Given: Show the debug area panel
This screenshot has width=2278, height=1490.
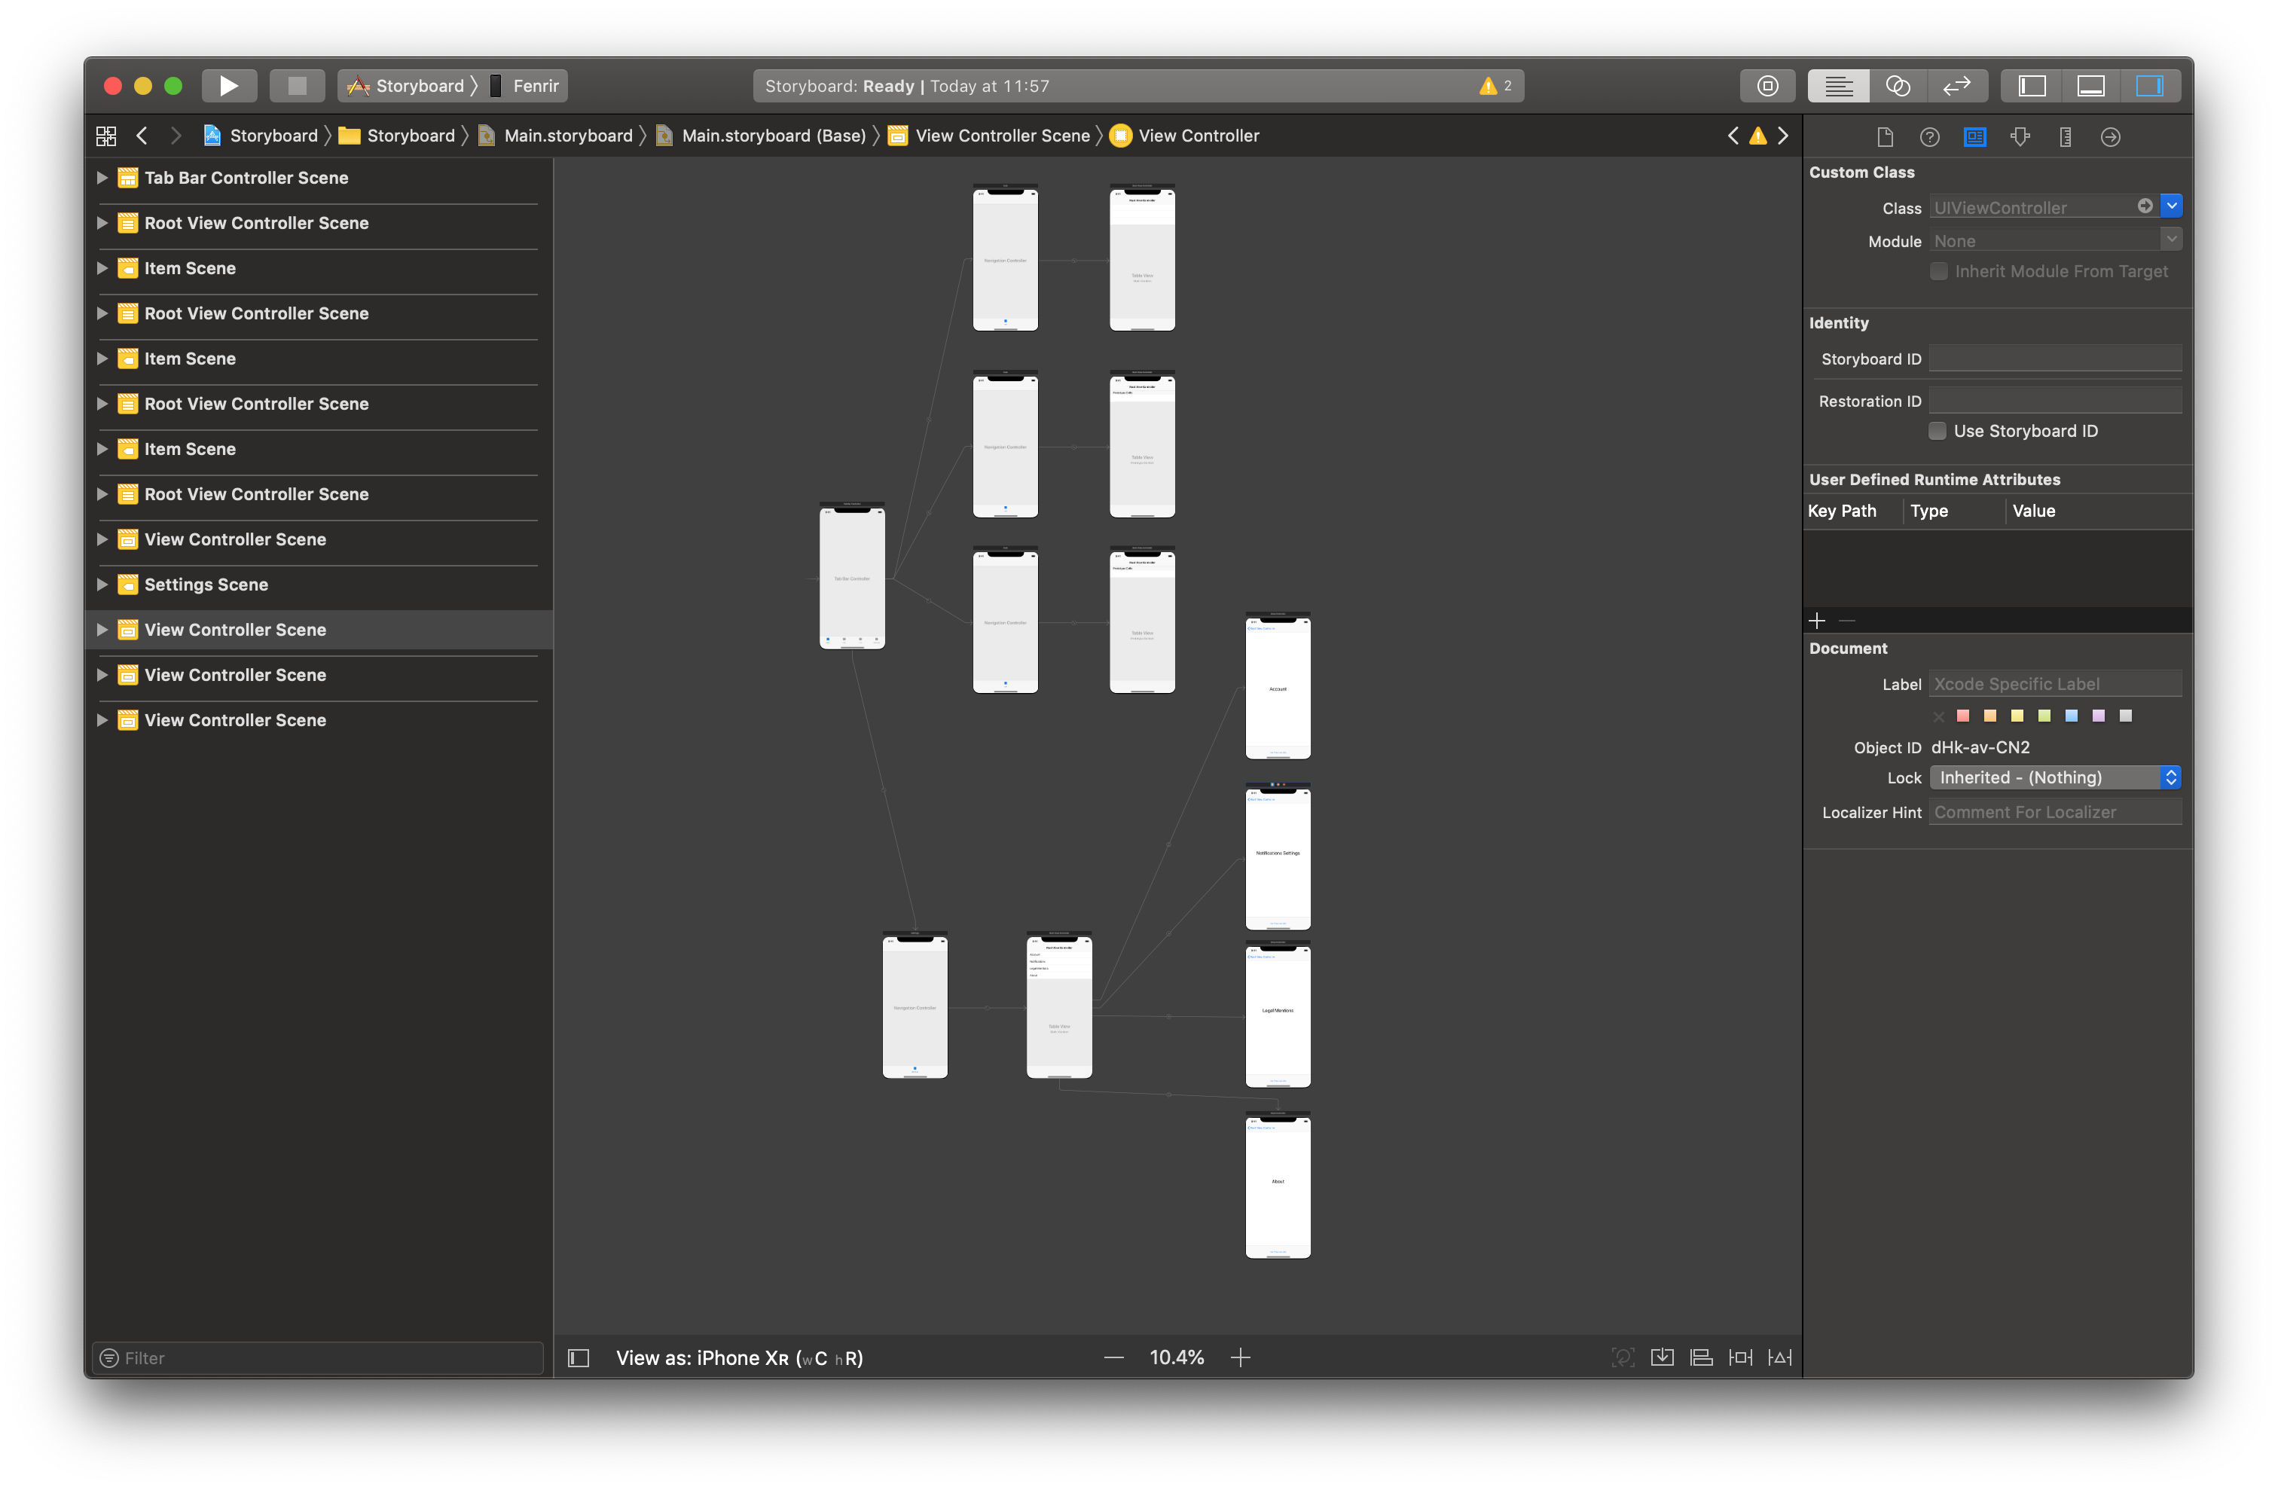Looking at the screenshot, I should 2091,85.
